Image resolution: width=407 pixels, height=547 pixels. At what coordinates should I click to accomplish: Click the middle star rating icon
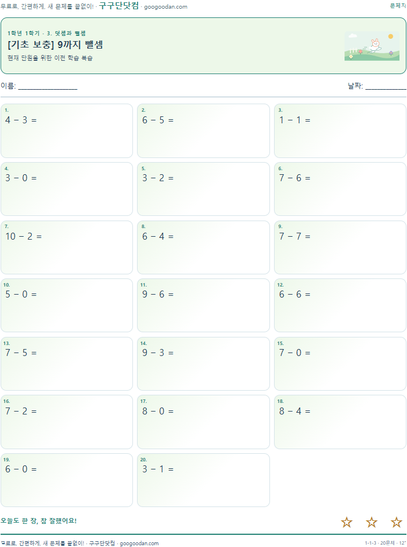[372, 522]
